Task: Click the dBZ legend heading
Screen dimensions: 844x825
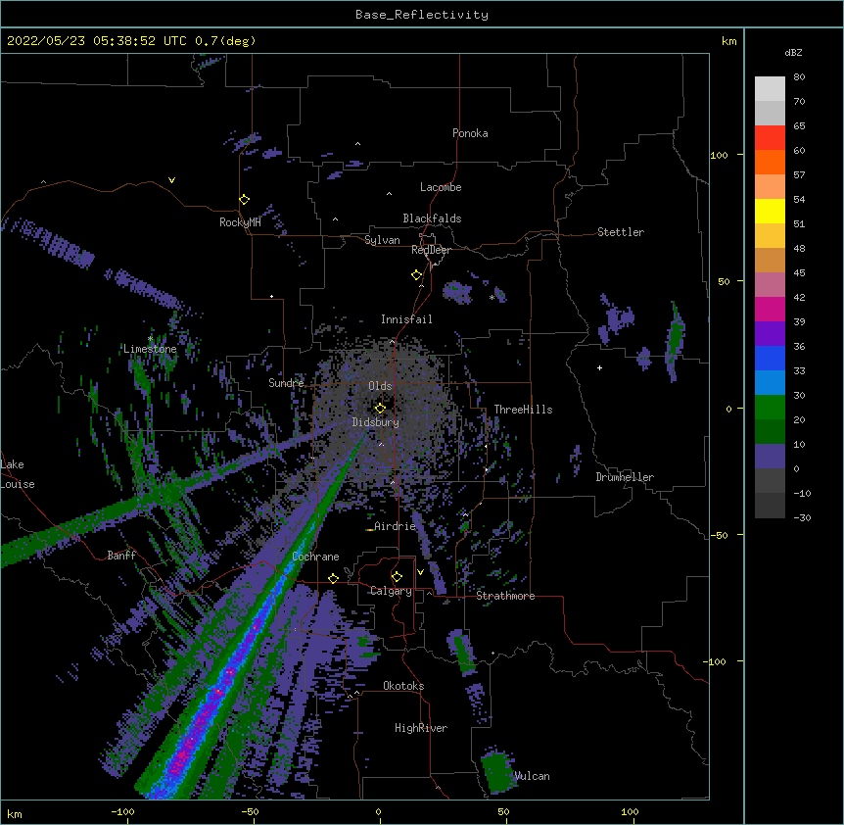Action: pyautogui.click(x=793, y=53)
